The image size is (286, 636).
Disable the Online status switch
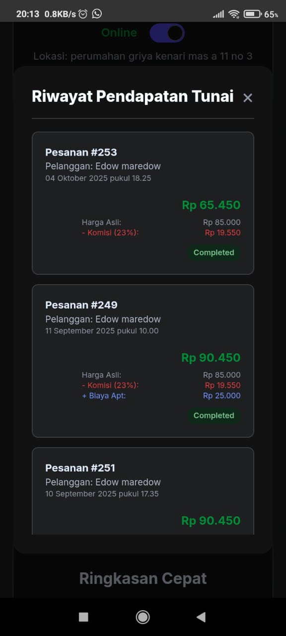coord(167,32)
